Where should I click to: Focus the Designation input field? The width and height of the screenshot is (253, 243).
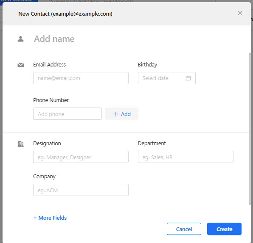[81, 157]
